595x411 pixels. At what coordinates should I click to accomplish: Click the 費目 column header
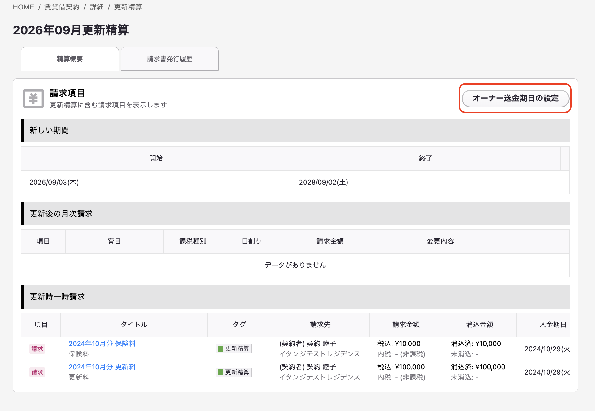pos(114,241)
